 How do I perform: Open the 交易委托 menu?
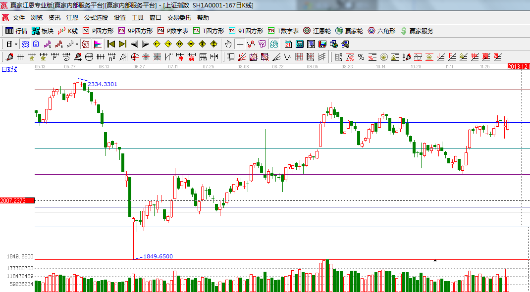[x=179, y=17]
